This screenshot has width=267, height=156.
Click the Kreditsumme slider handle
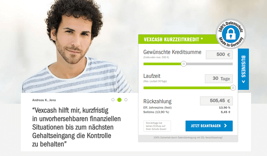[x=184, y=64]
